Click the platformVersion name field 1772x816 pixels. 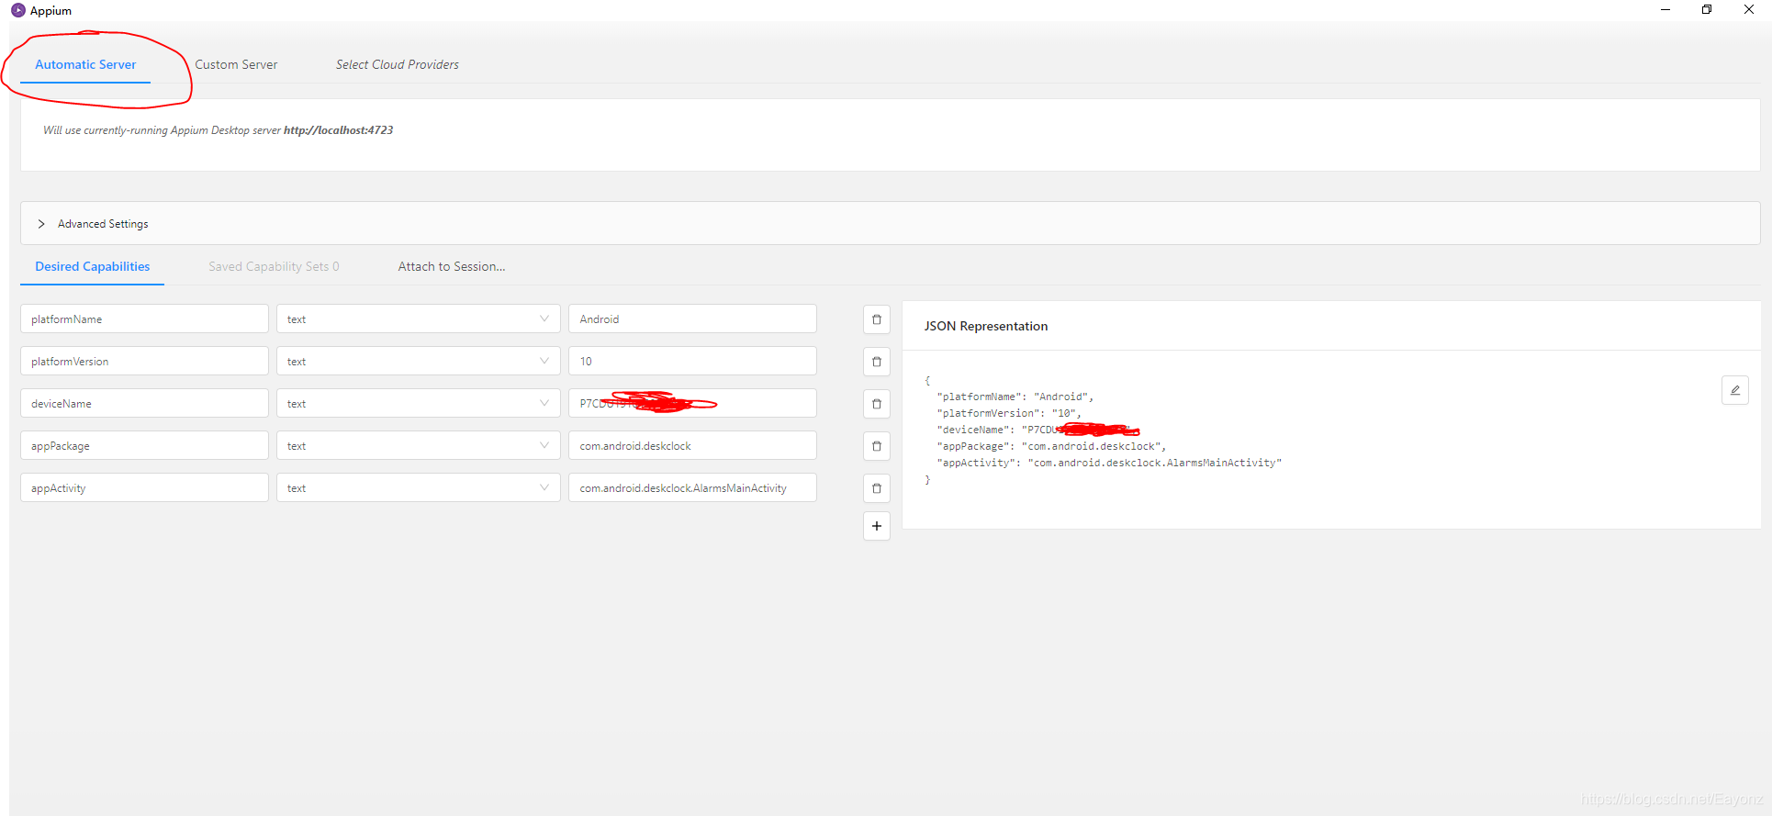[144, 362]
